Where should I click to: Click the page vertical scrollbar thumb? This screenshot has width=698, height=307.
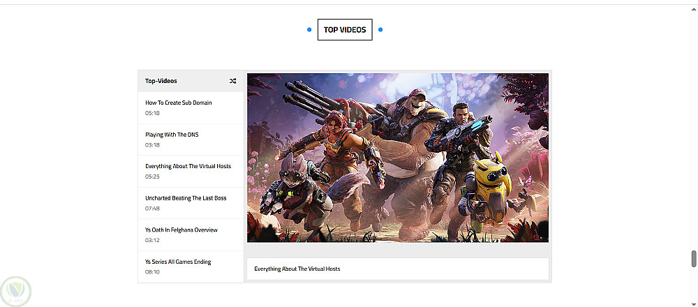pyautogui.click(x=694, y=259)
